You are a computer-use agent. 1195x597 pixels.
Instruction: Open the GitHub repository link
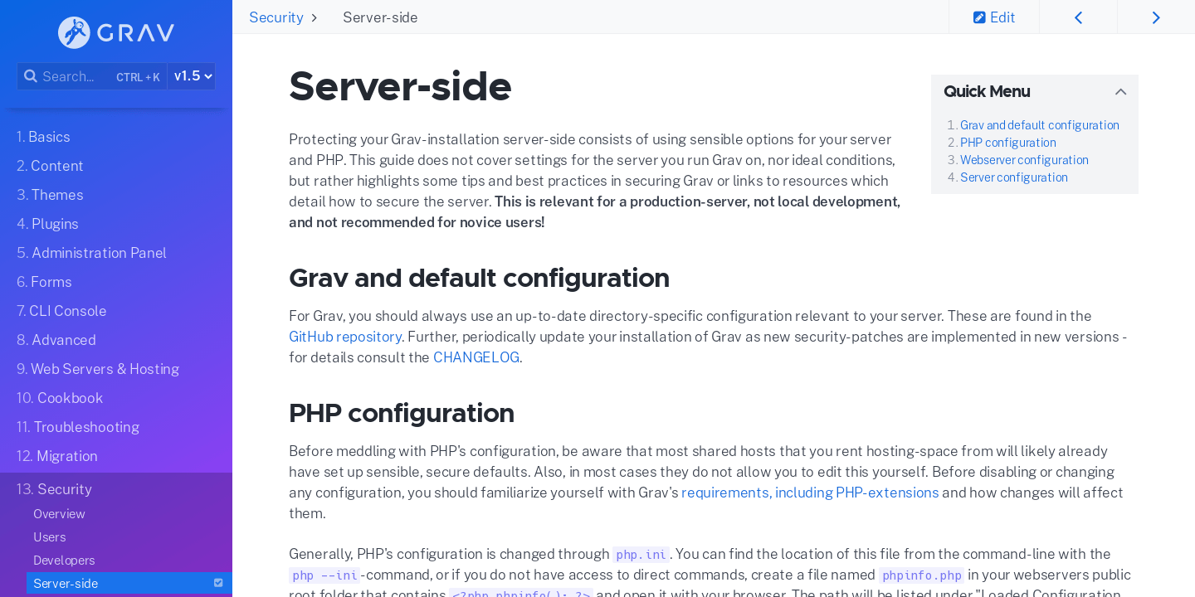tap(344, 336)
